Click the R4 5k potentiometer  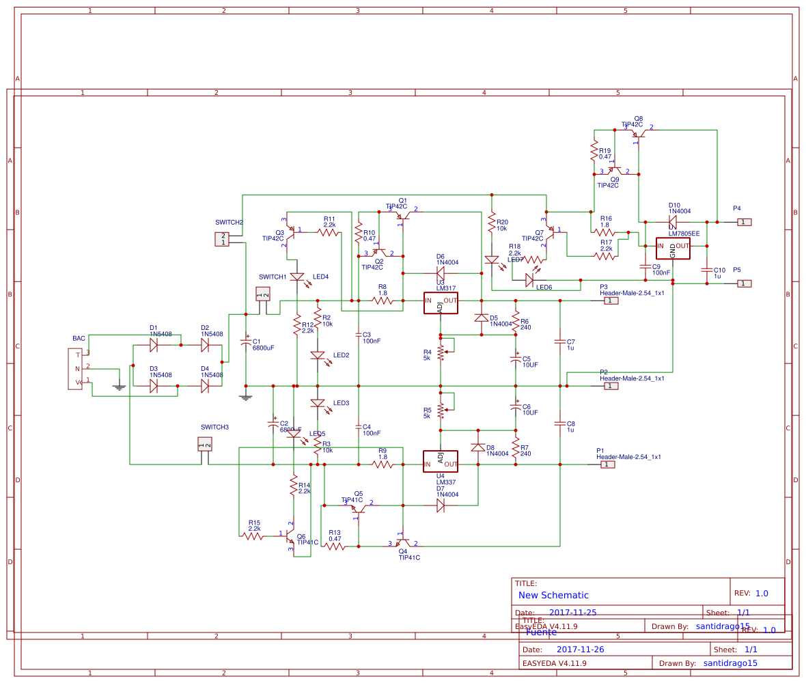[441, 353]
